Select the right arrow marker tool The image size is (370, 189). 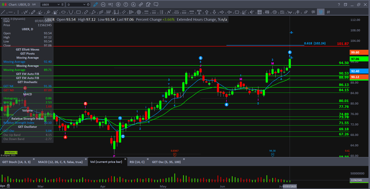[222, 12]
